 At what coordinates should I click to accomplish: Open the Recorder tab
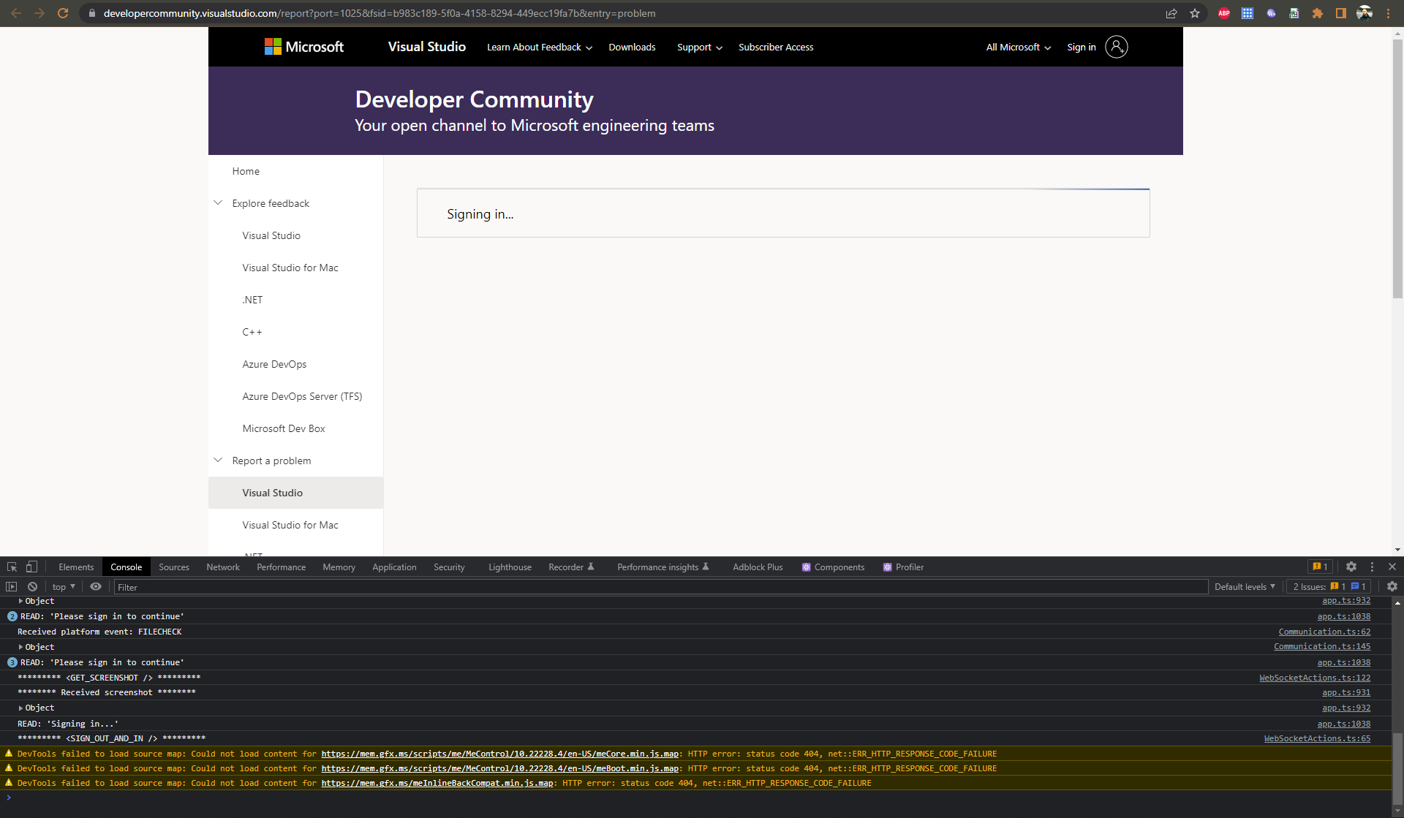click(x=571, y=567)
